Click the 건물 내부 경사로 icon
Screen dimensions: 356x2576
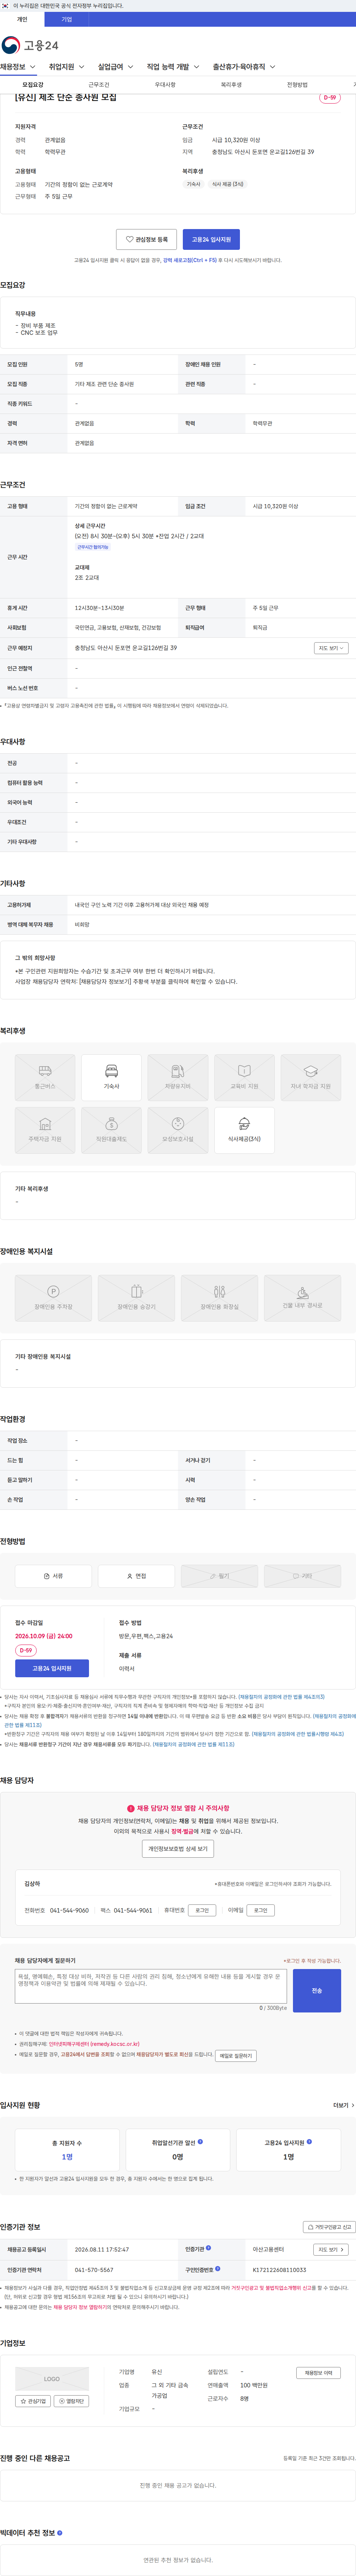click(x=302, y=1298)
